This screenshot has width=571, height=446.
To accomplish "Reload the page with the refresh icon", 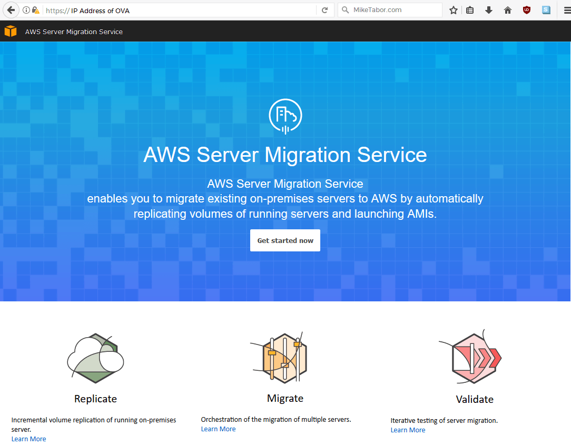I will [325, 10].
